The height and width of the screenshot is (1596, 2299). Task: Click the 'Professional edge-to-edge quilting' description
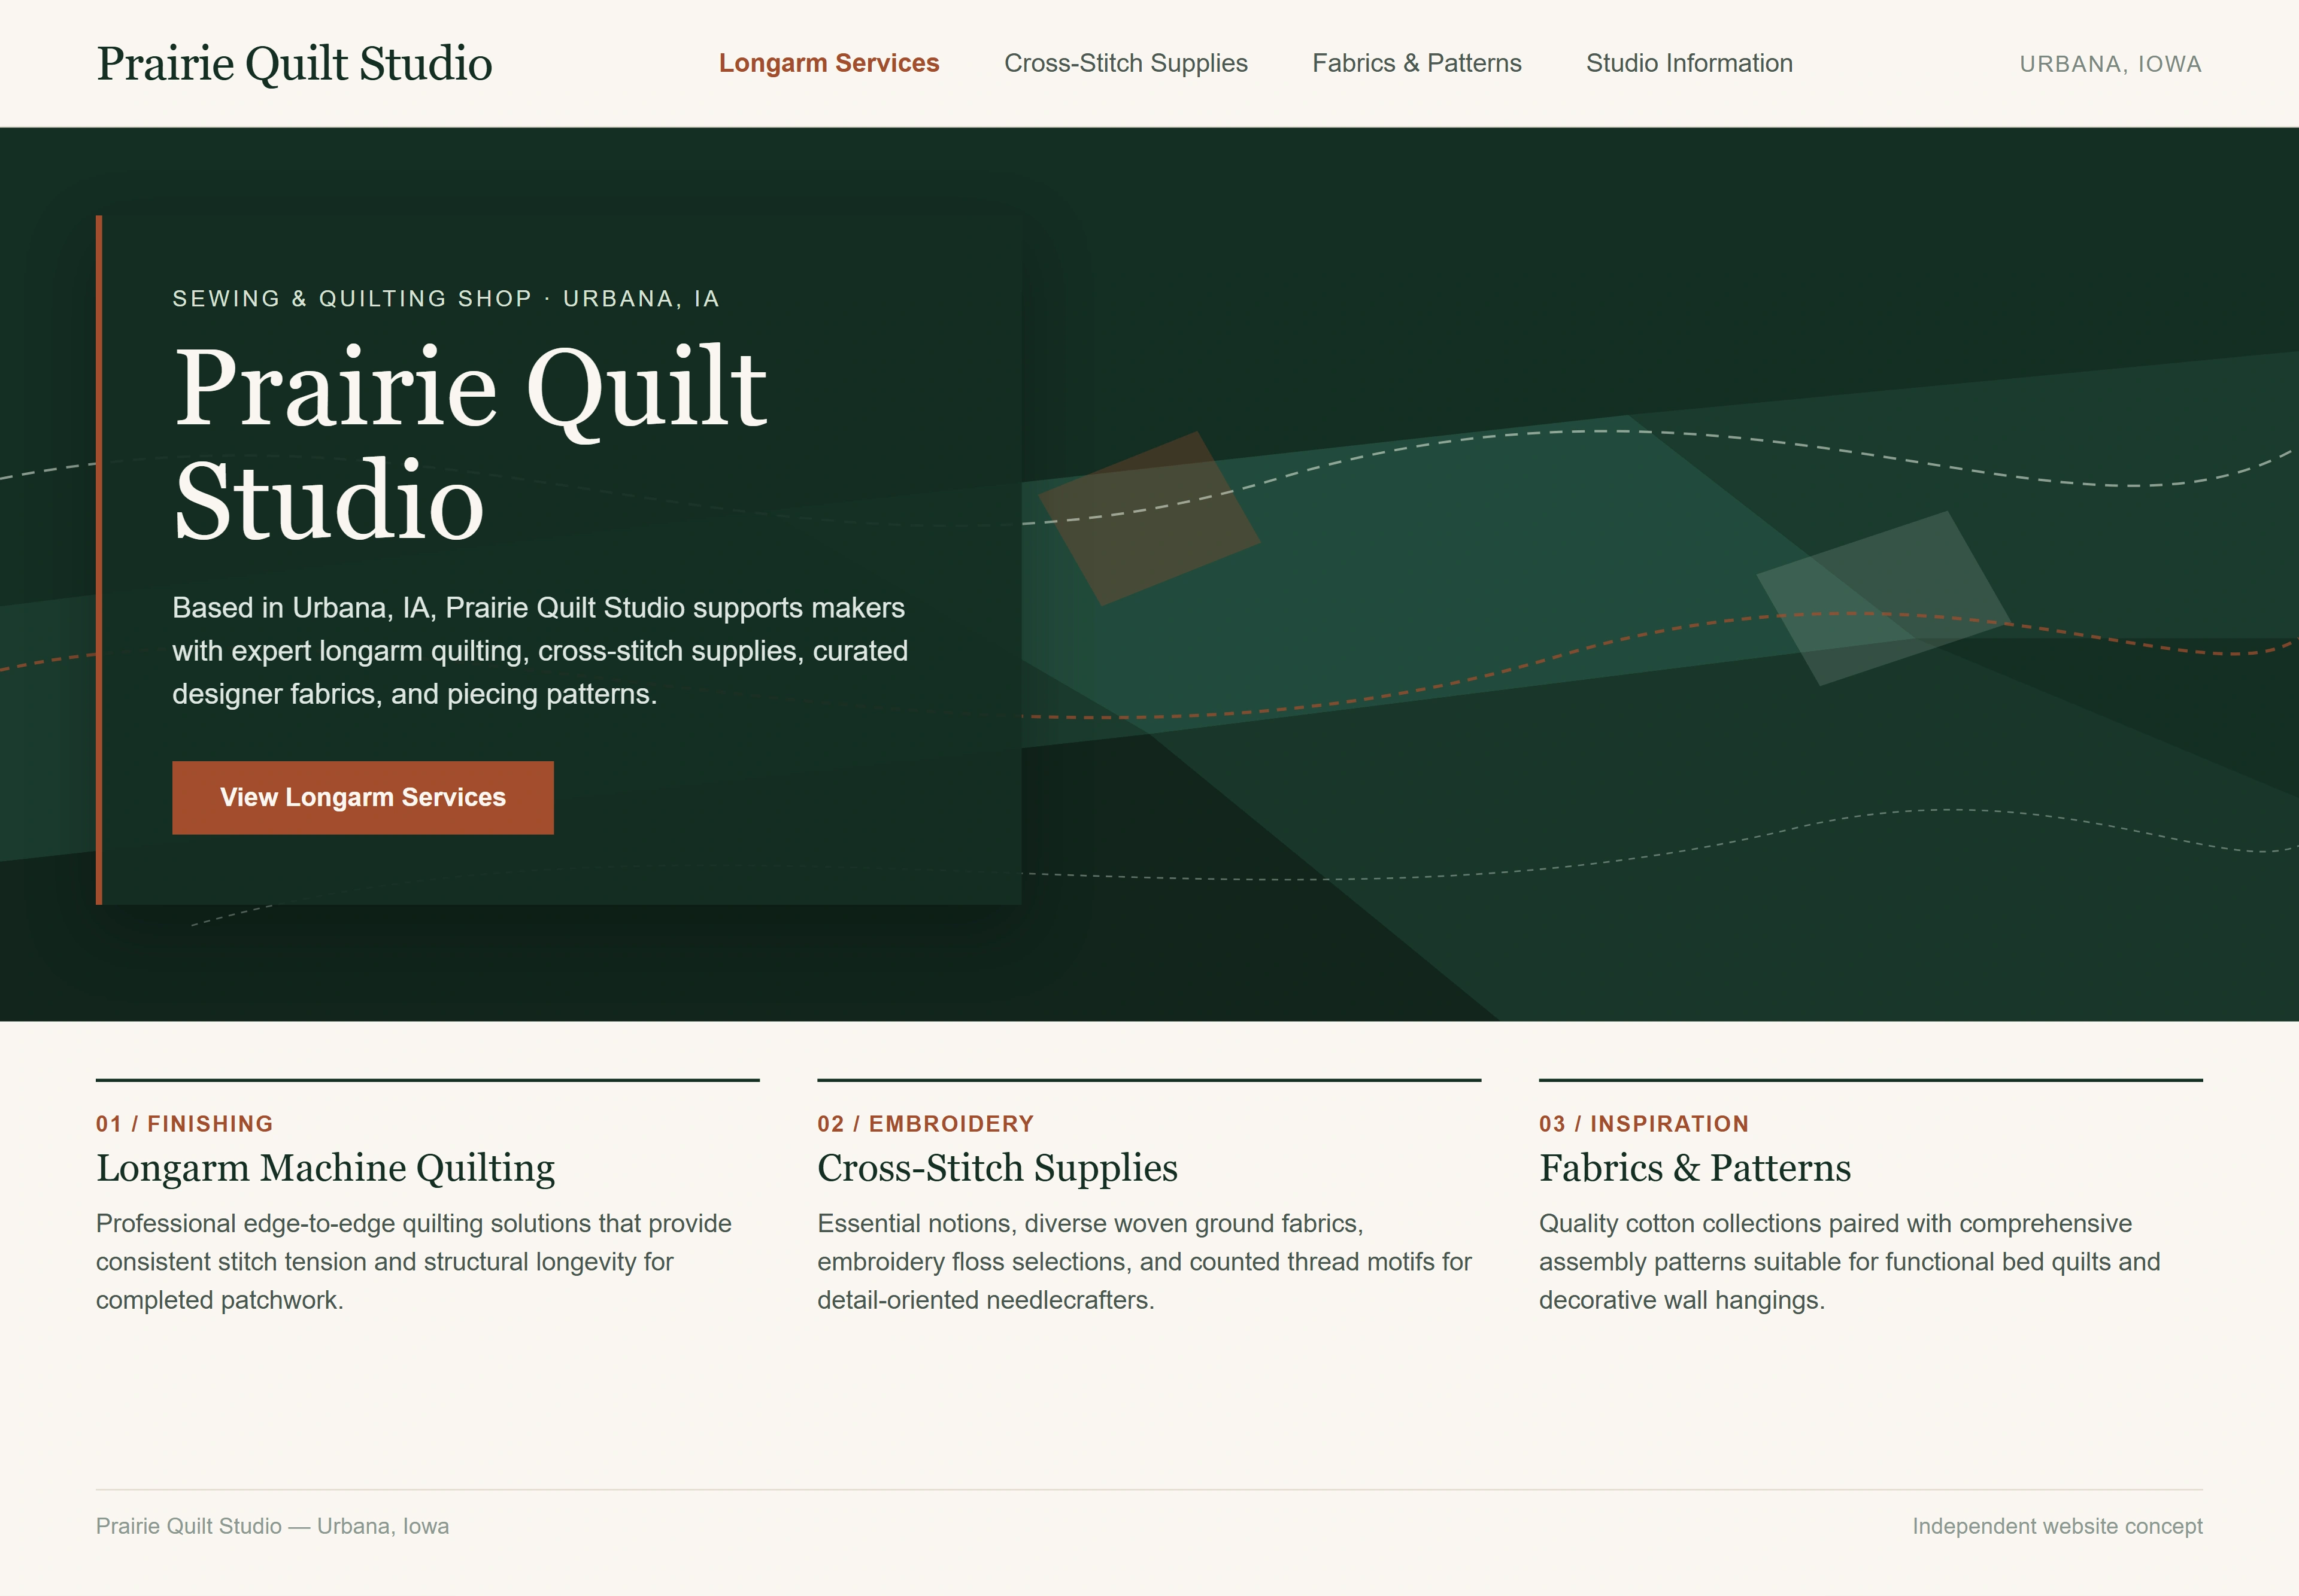point(413,1261)
